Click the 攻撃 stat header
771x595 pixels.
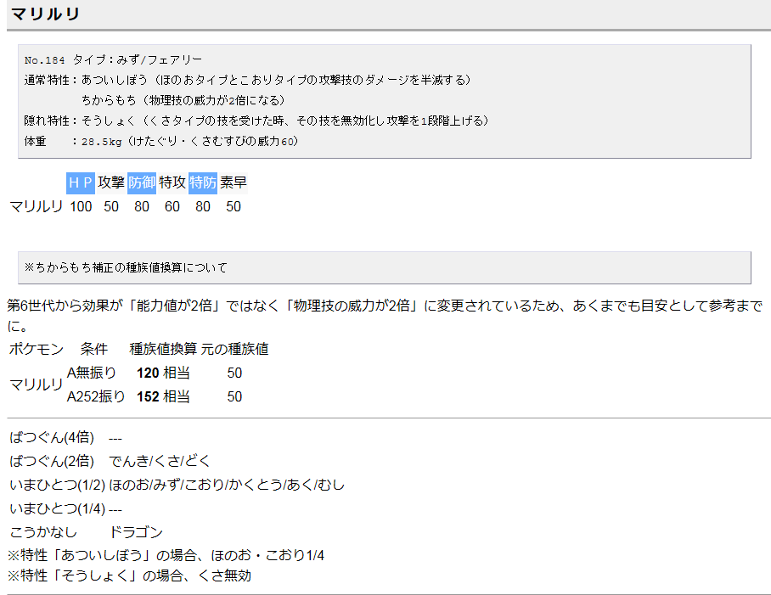click(x=111, y=182)
